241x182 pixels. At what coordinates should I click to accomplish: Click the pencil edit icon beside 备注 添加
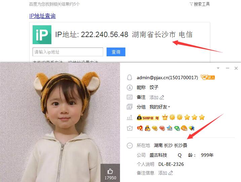(162, 97)
